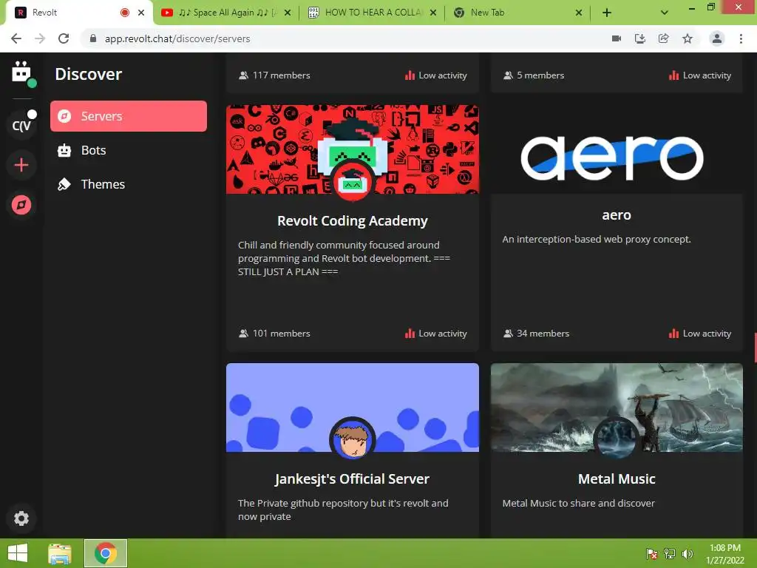Click the Revolt Coding Academy title
The height and width of the screenshot is (568, 757).
pyautogui.click(x=353, y=220)
